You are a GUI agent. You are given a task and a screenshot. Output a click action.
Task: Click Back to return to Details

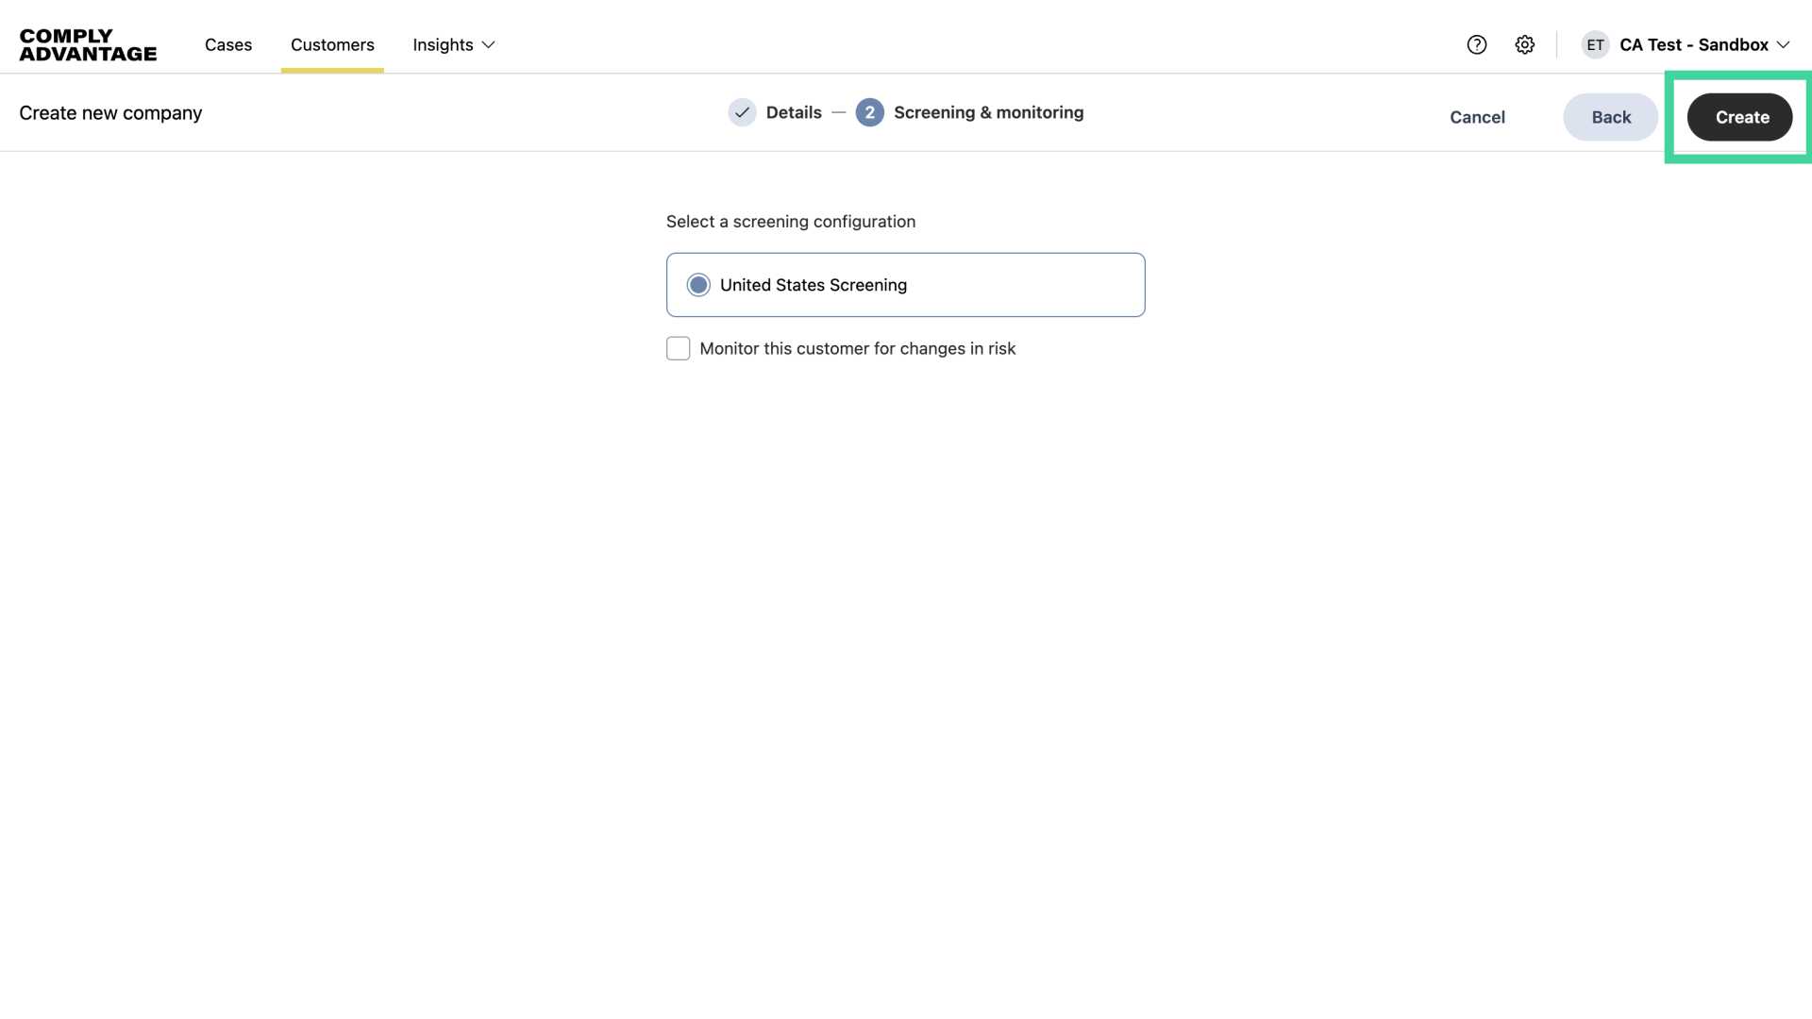point(1609,117)
